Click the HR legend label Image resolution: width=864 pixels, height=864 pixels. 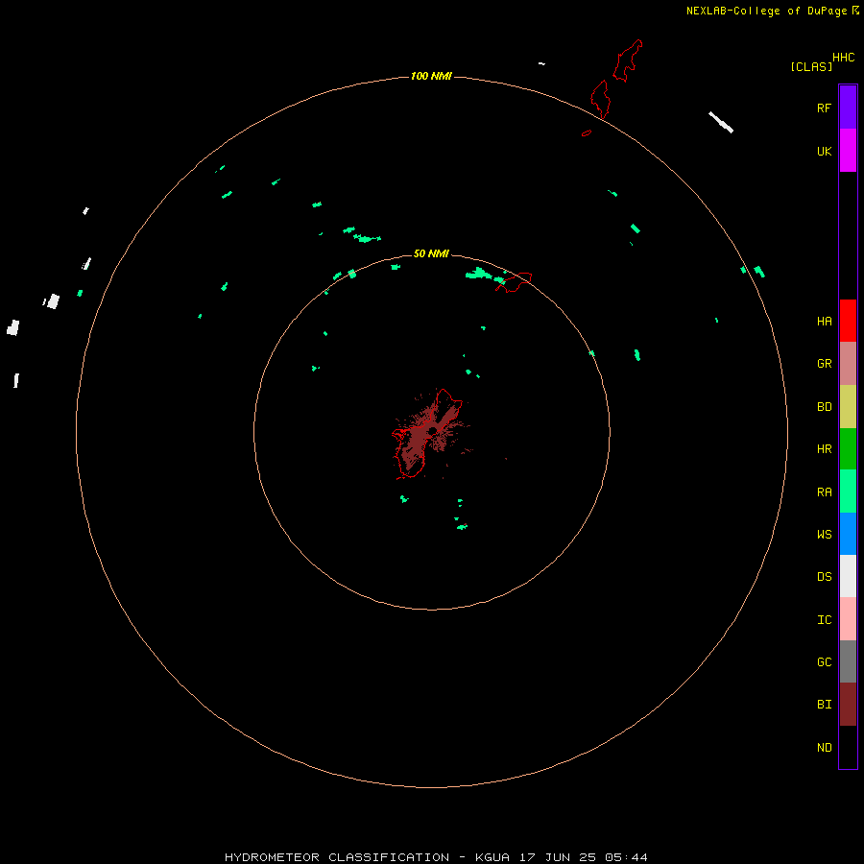tap(824, 449)
